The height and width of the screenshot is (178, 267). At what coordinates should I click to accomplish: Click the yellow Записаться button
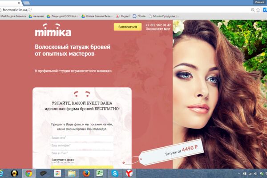click(128, 27)
